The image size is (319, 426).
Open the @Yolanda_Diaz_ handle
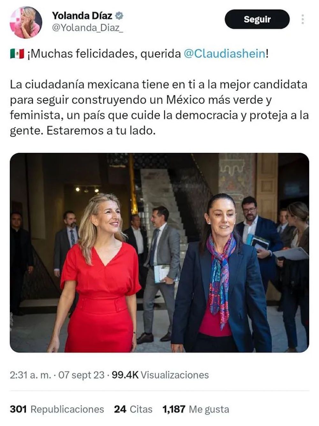(x=87, y=28)
